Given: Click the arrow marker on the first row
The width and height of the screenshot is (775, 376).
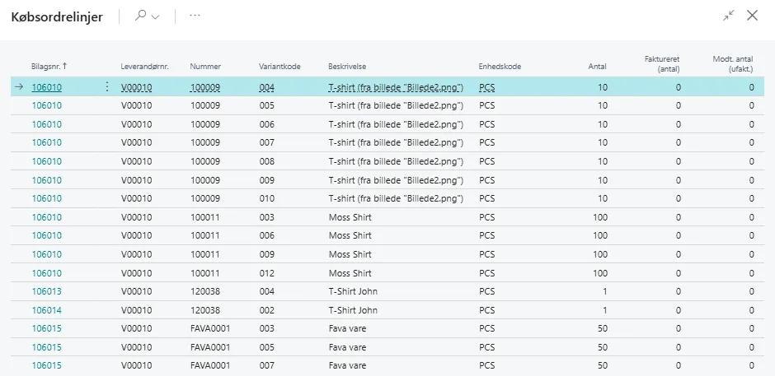Looking at the screenshot, I should (x=19, y=86).
